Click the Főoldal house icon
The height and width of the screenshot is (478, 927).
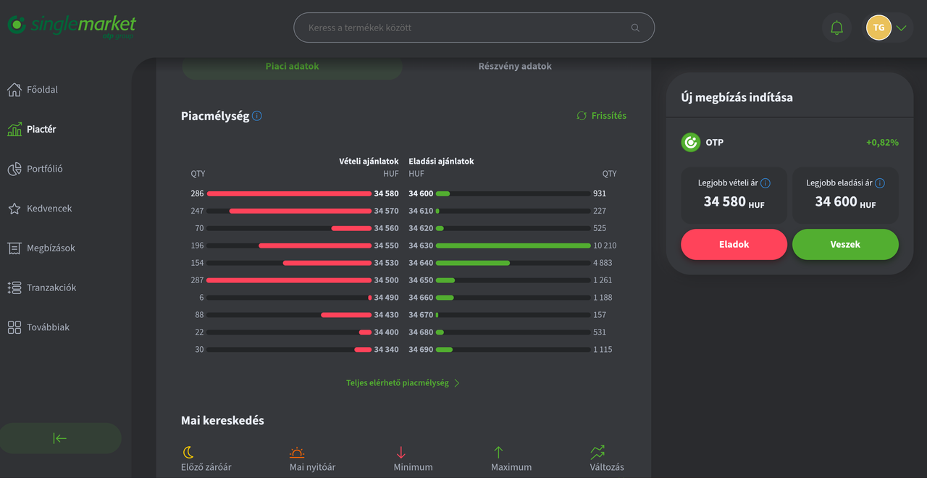tap(14, 90)
